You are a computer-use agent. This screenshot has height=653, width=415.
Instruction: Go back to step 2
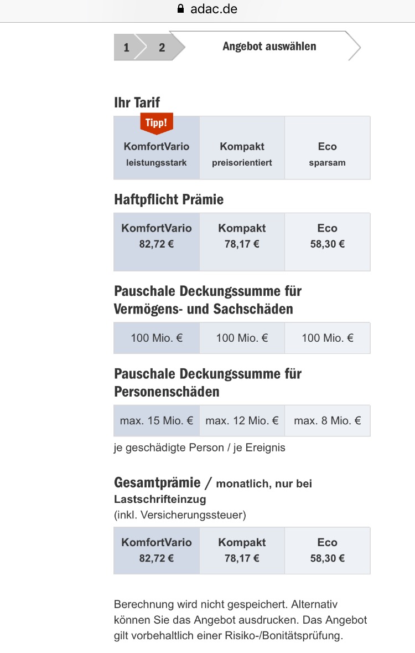162,47
